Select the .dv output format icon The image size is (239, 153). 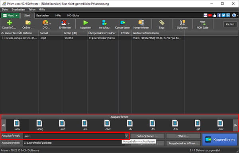130,125
